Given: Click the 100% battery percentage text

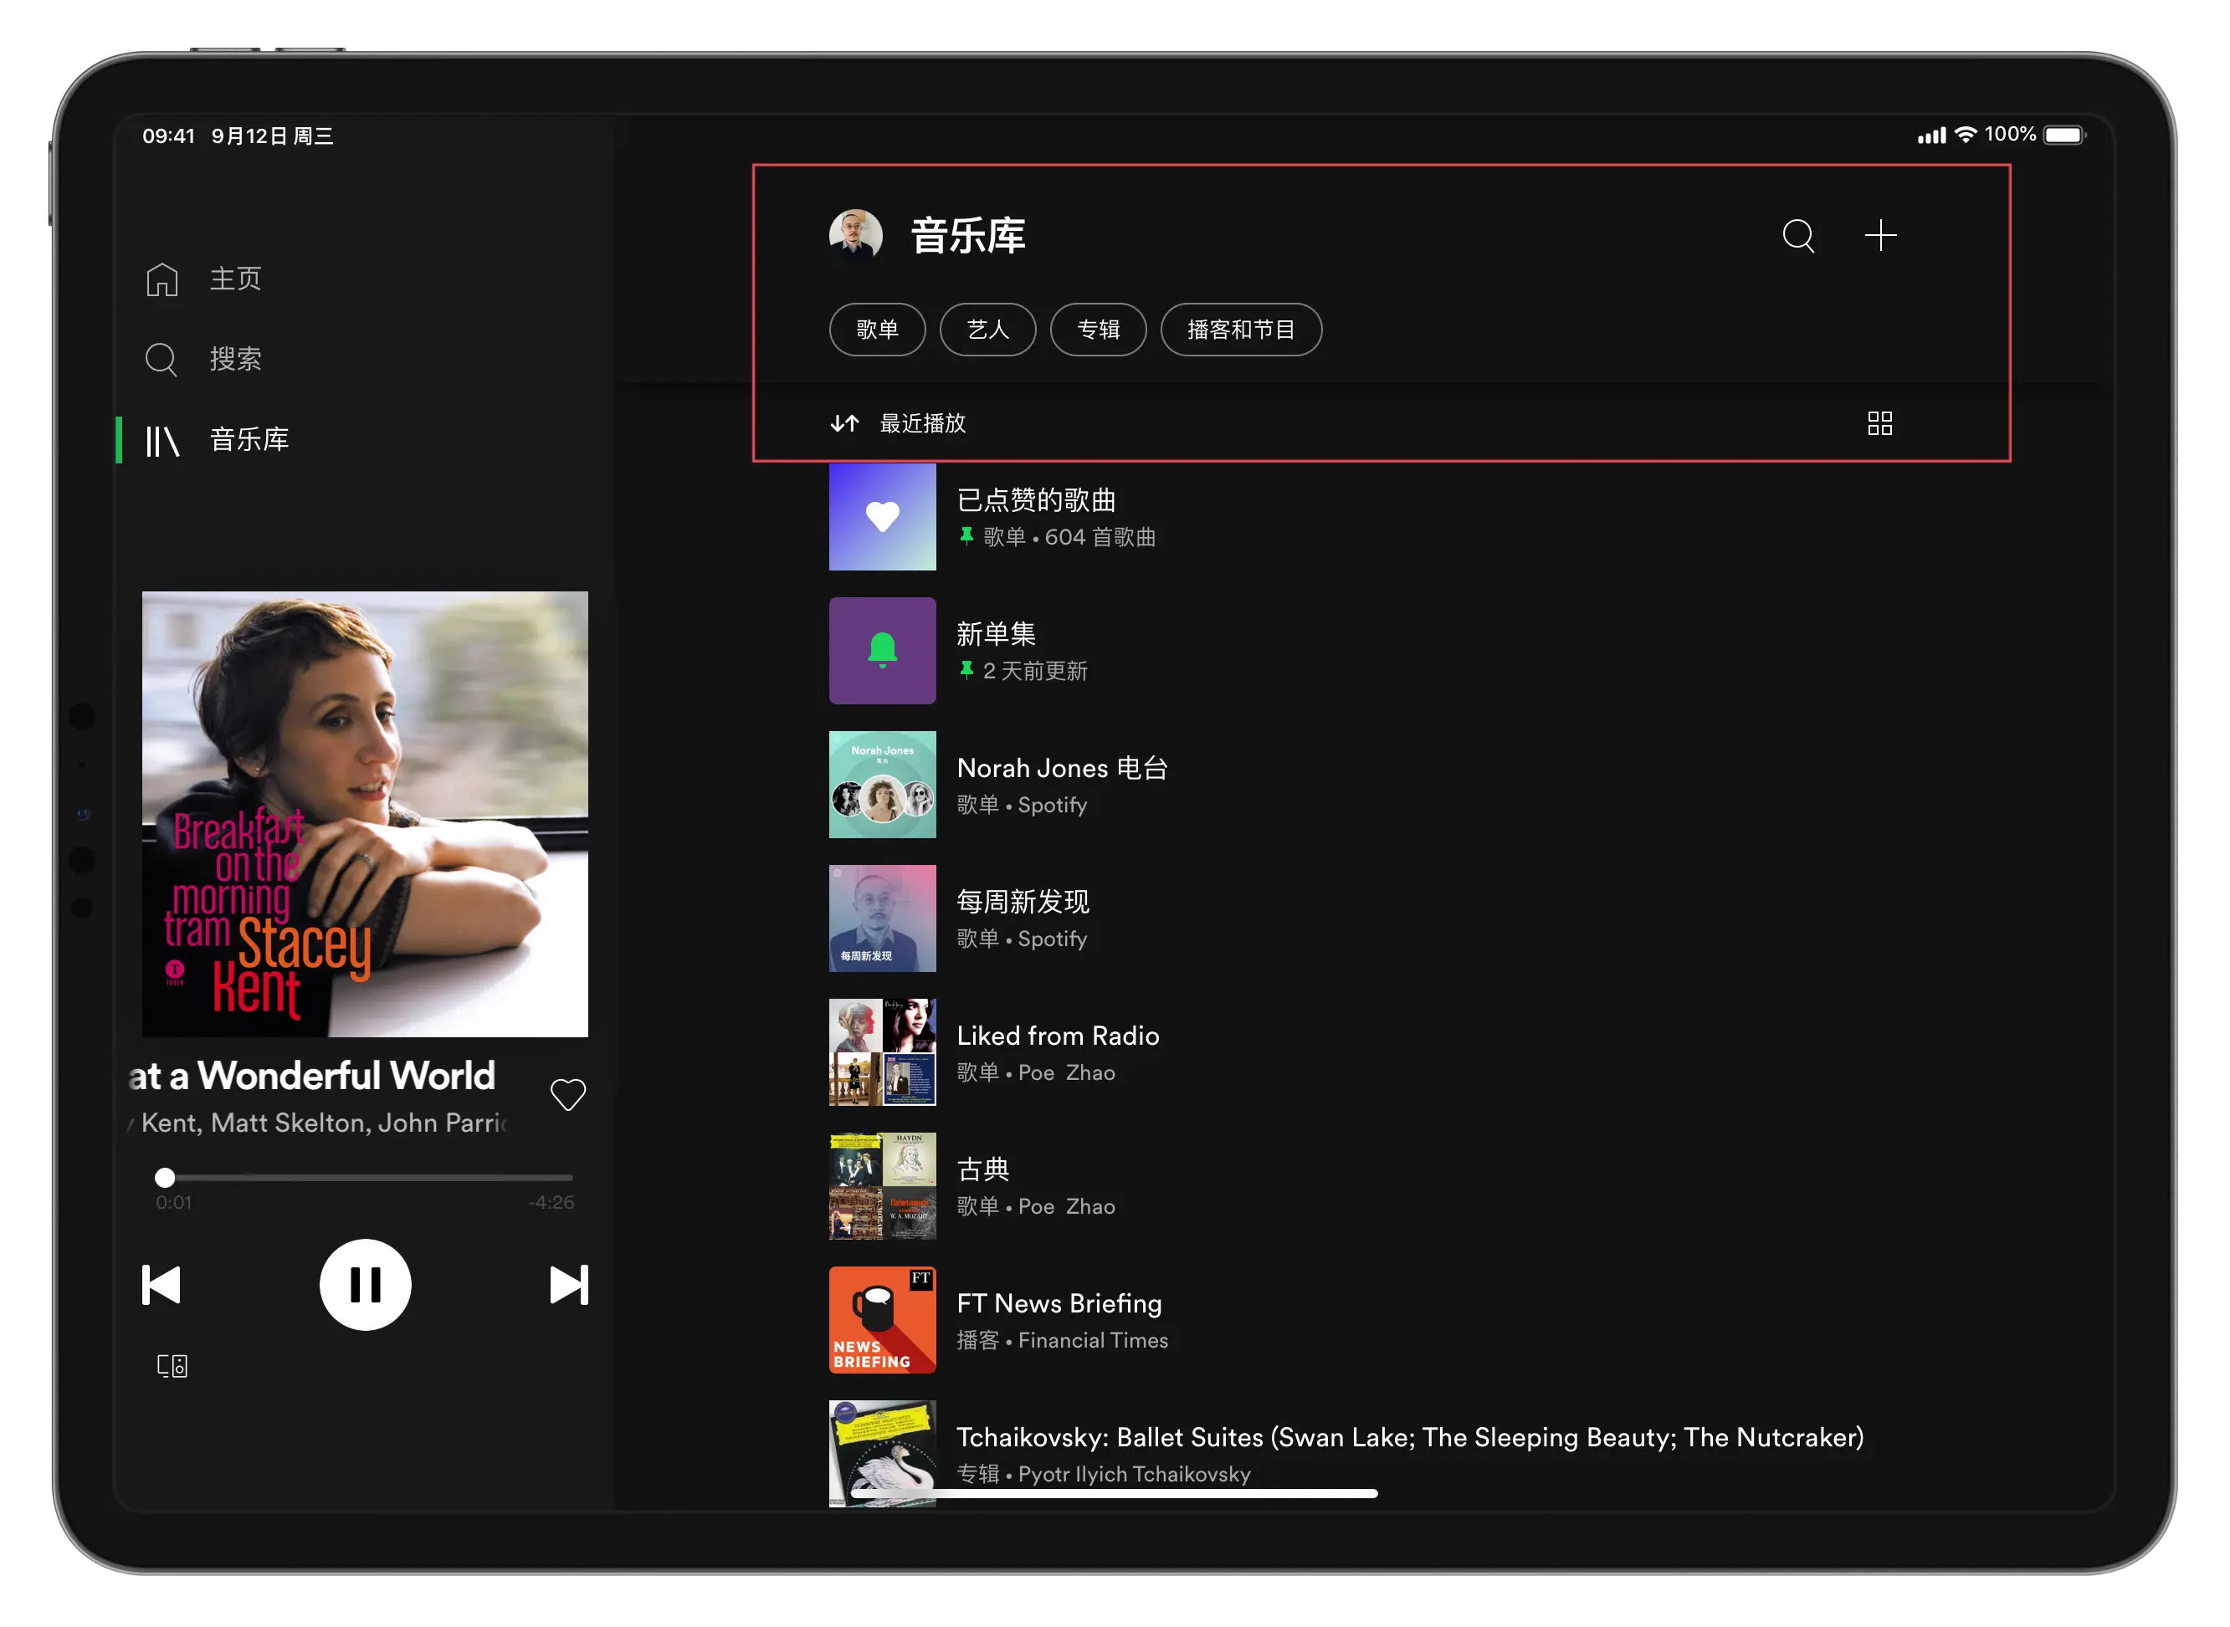Looking at the screenshot, I should (2009, 135).
